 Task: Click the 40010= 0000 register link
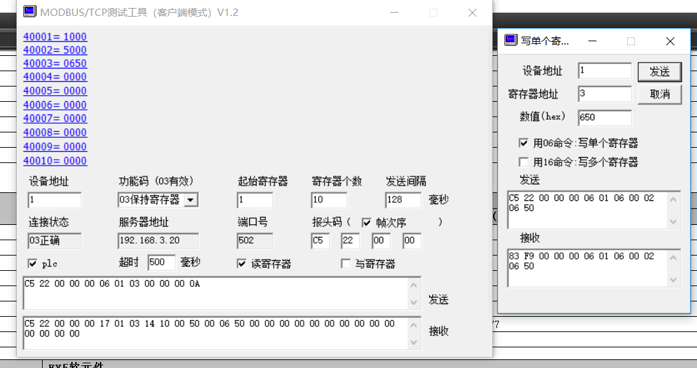coord(55,160)
